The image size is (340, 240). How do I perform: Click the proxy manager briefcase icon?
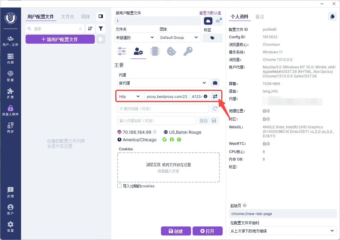(215, 83)
